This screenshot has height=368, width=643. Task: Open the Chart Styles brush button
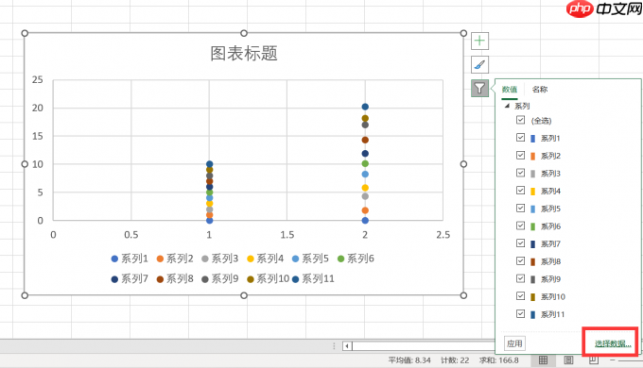tap(479, 65)
